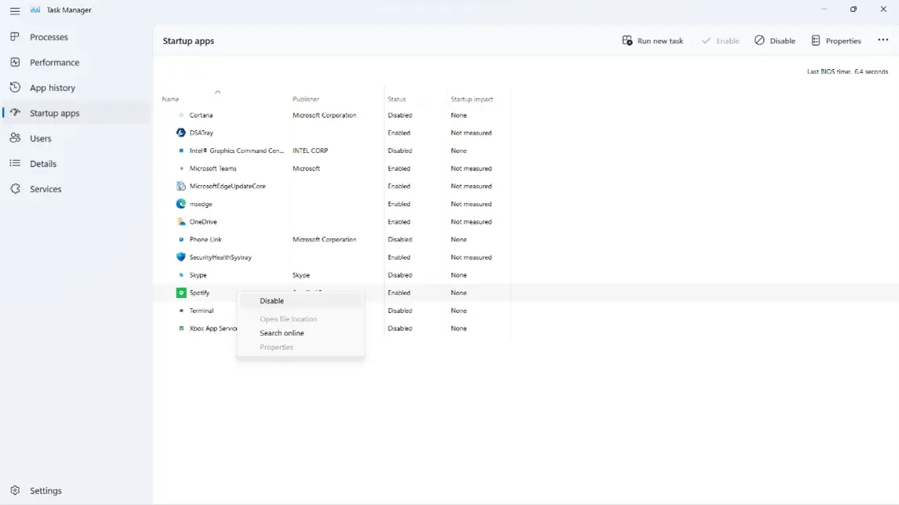Click the OneDrive row's Not measured value

tap(471, 221)
